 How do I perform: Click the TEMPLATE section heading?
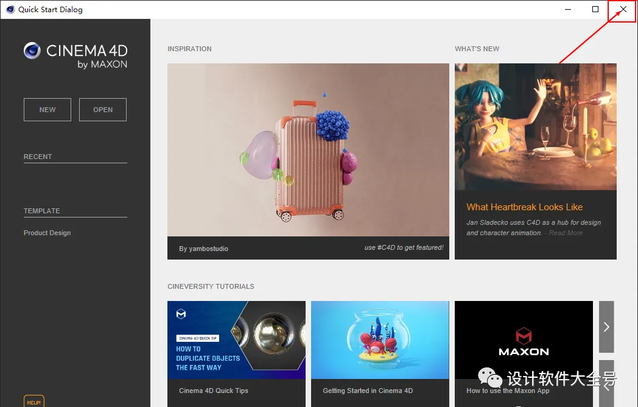point(41,211)
